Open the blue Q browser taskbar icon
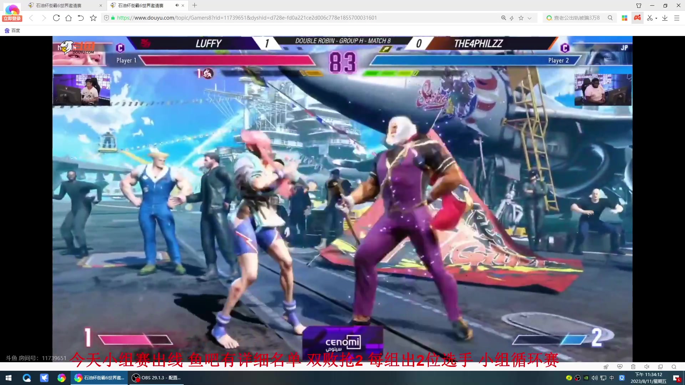The height and width of the screenshot is (385, 685). [x=27, y=378]
